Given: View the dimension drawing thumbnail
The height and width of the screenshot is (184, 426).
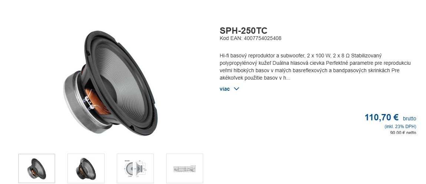Looking at the screenshot, I should point(135,168).
